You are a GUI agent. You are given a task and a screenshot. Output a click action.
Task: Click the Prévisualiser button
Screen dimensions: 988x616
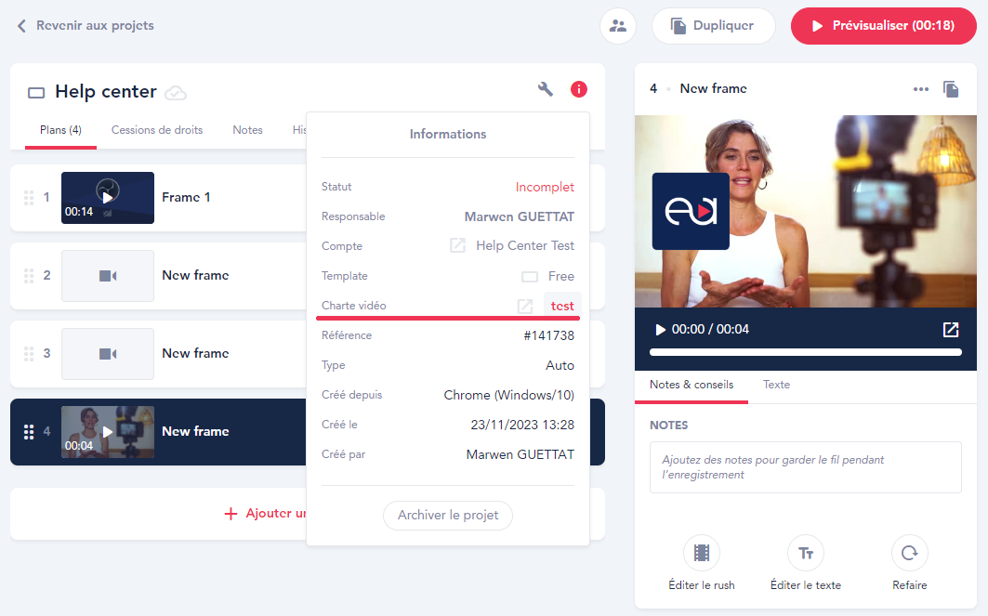pyautogui.click(x=883, y=26)
